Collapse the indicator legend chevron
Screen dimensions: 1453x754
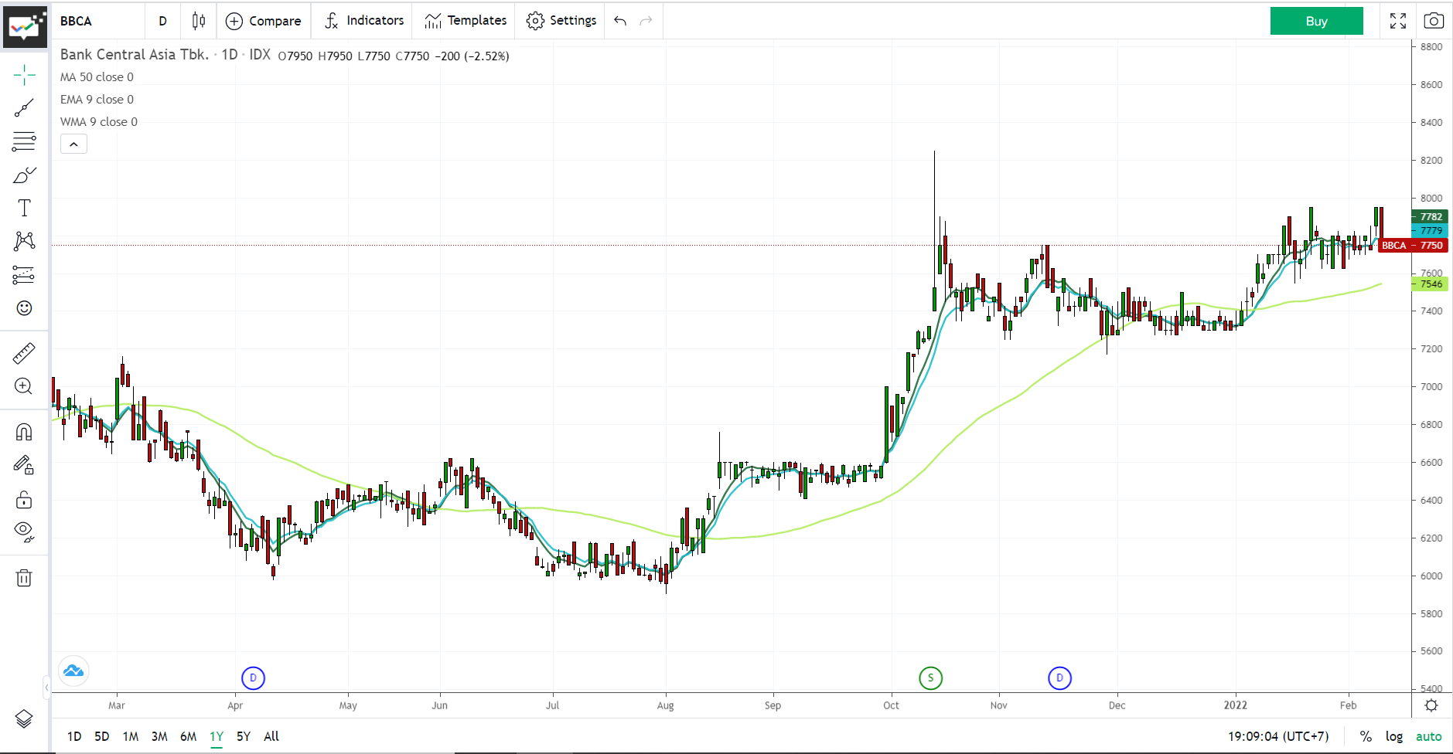coord(73,144)
